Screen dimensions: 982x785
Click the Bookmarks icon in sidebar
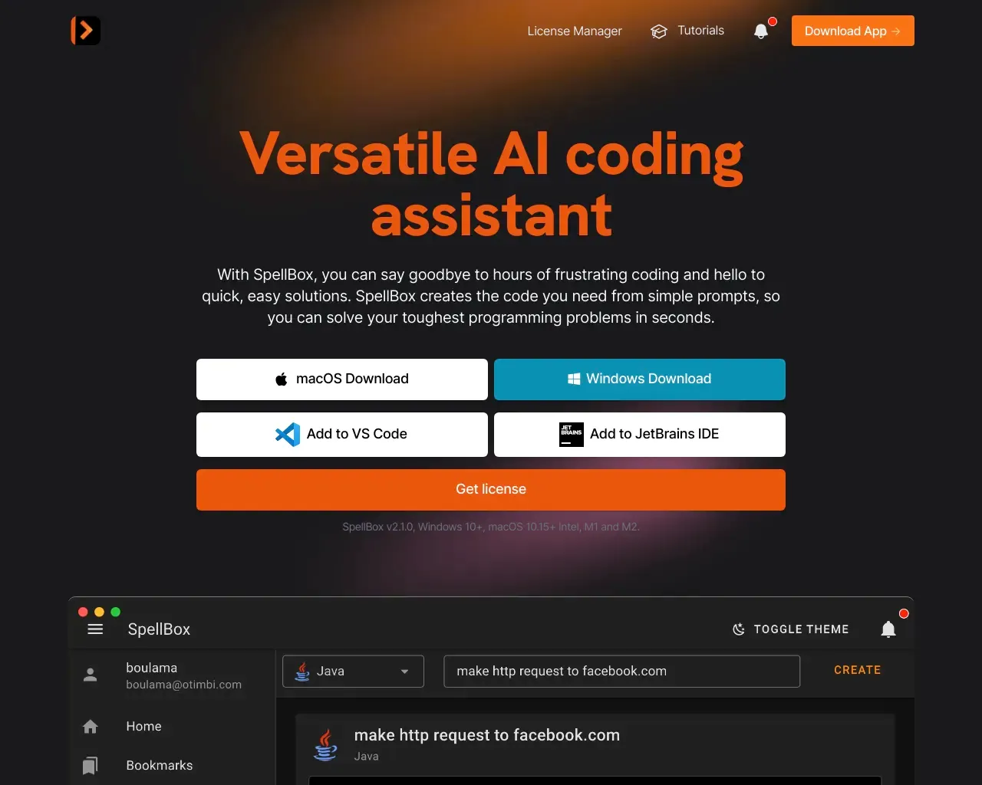(91, 765)
